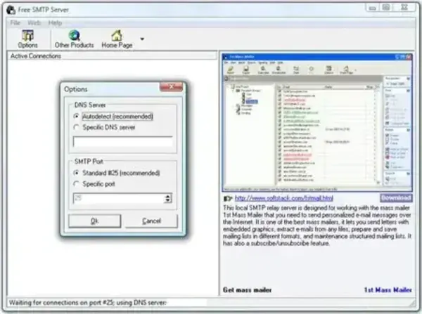Go to Home Page house icon

coord(117,39)
